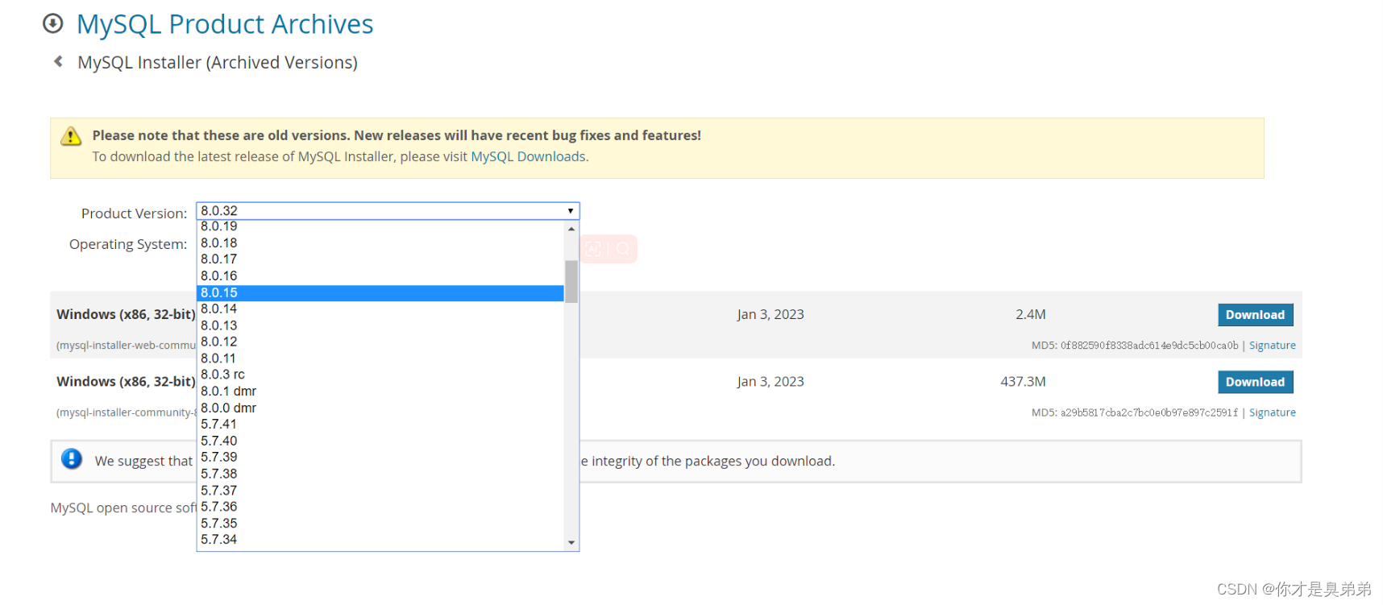
Task: Click the 2.4M file size value
Action: [1031, 314]
